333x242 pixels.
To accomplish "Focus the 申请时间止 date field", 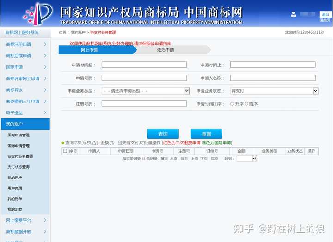I will (x=273, y=65).
